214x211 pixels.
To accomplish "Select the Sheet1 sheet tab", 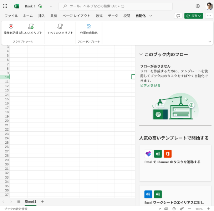I will click(30, 202).
